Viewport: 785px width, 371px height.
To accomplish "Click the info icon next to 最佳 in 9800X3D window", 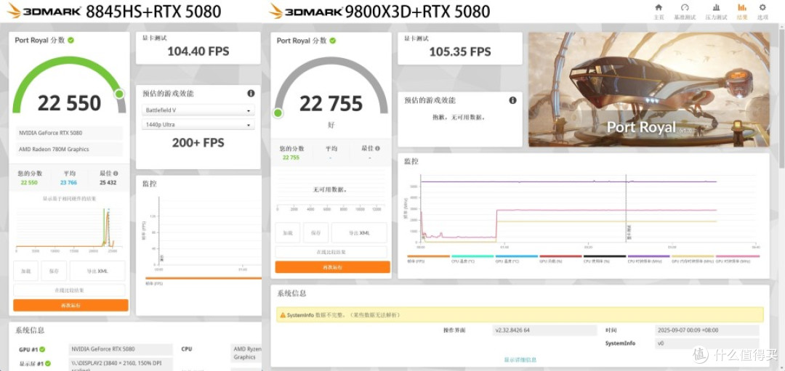I will (377, 149).
